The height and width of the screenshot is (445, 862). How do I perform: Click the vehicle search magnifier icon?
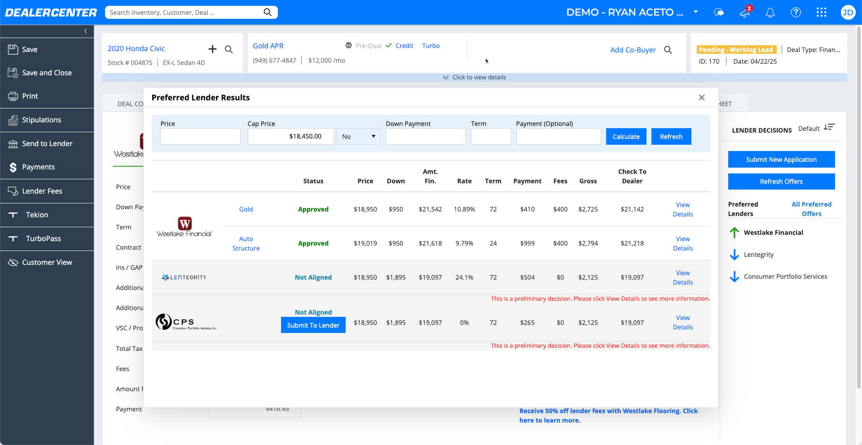[x=229, y=49]
